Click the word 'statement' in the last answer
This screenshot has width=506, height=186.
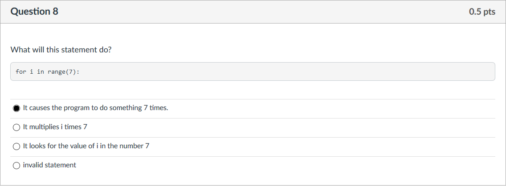click(x=61, y=165)
